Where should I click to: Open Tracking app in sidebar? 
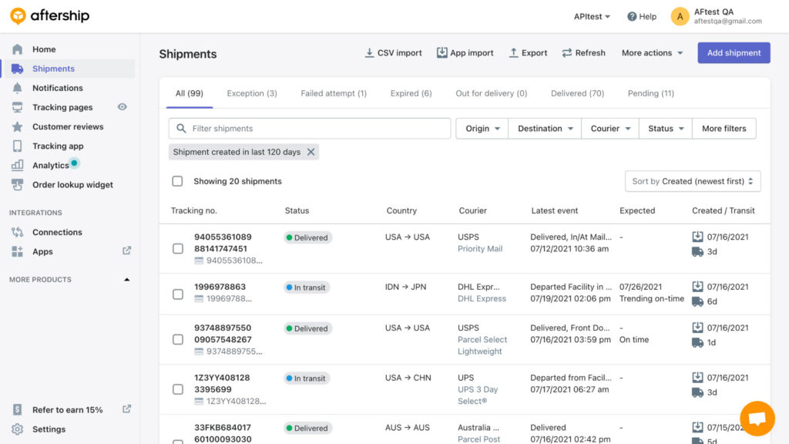tap(58, 146)
